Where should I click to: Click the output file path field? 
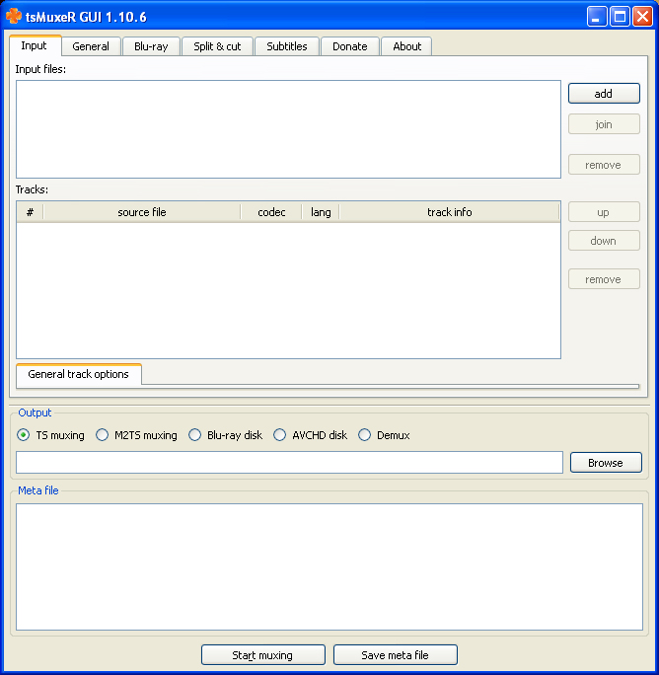(x=289, y=463)
